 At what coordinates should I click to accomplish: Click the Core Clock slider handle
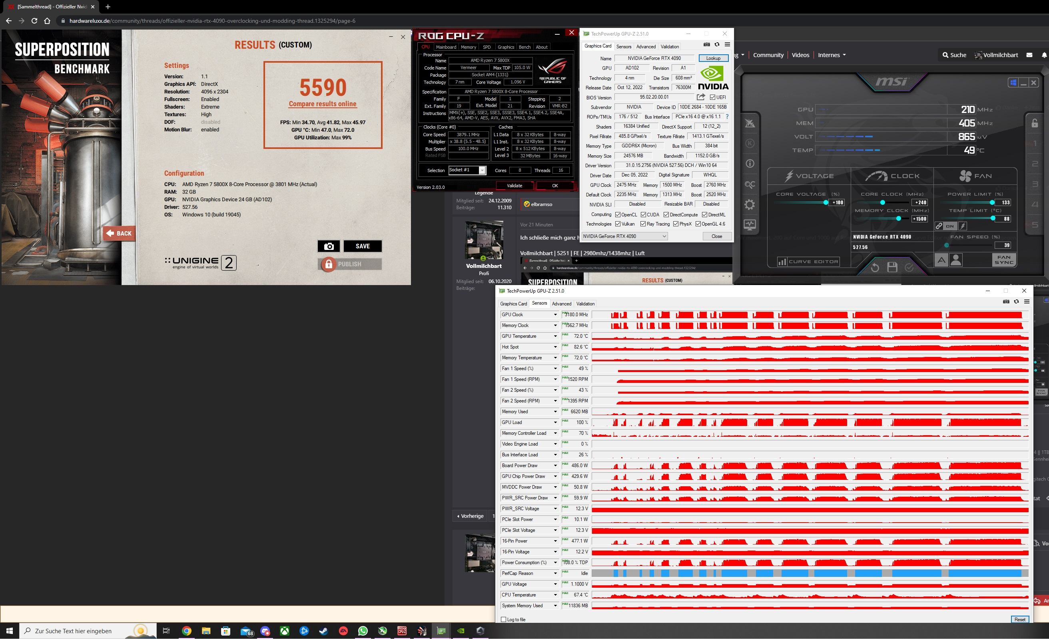(x=883, y=202)
